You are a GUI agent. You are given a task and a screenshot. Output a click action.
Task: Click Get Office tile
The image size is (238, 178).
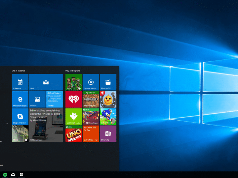(x=91, y=133)
